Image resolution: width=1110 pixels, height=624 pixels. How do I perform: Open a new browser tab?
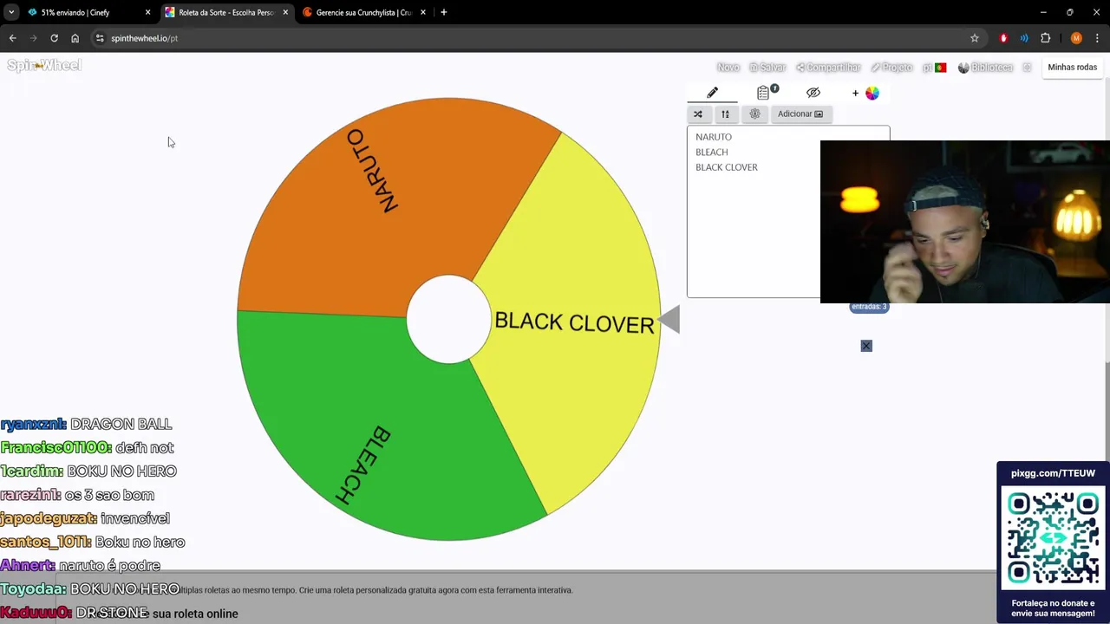click(x=444, y=12)
